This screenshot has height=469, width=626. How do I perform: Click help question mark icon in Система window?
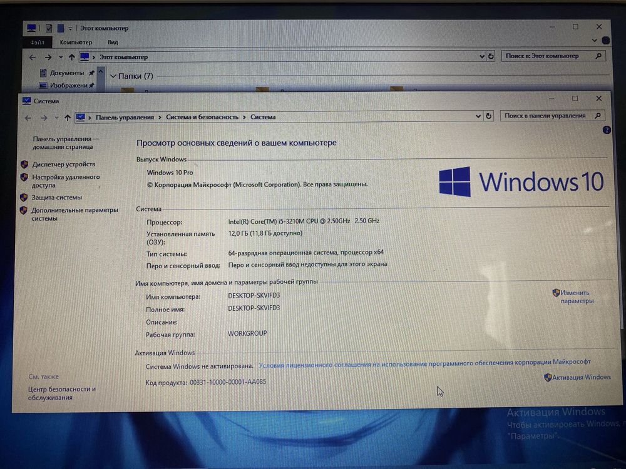607,130
